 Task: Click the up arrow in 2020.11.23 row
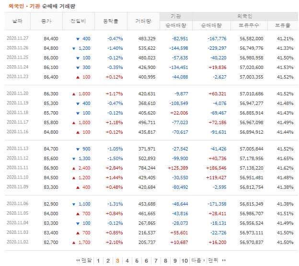(x=78, y=77)
